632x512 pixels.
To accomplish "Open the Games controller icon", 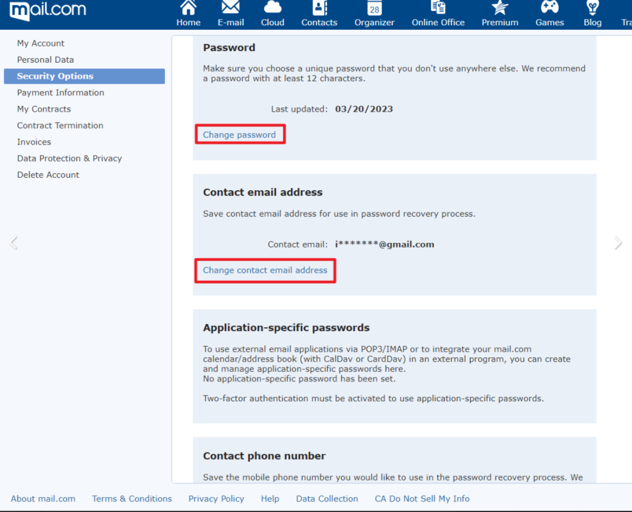I will coord(549,7).
